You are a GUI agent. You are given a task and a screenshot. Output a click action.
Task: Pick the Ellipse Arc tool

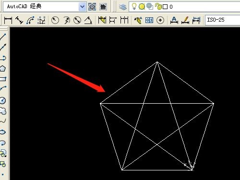[x=3, y=143]
